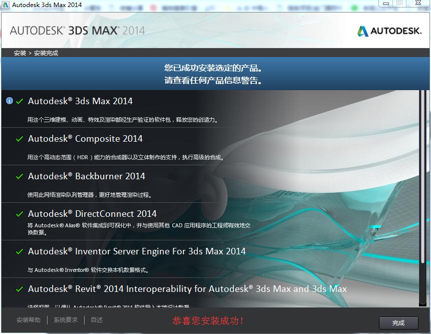Click the scrollbar up arrow on the product list
The image size is (431, 334).
(x=423, y=92)
